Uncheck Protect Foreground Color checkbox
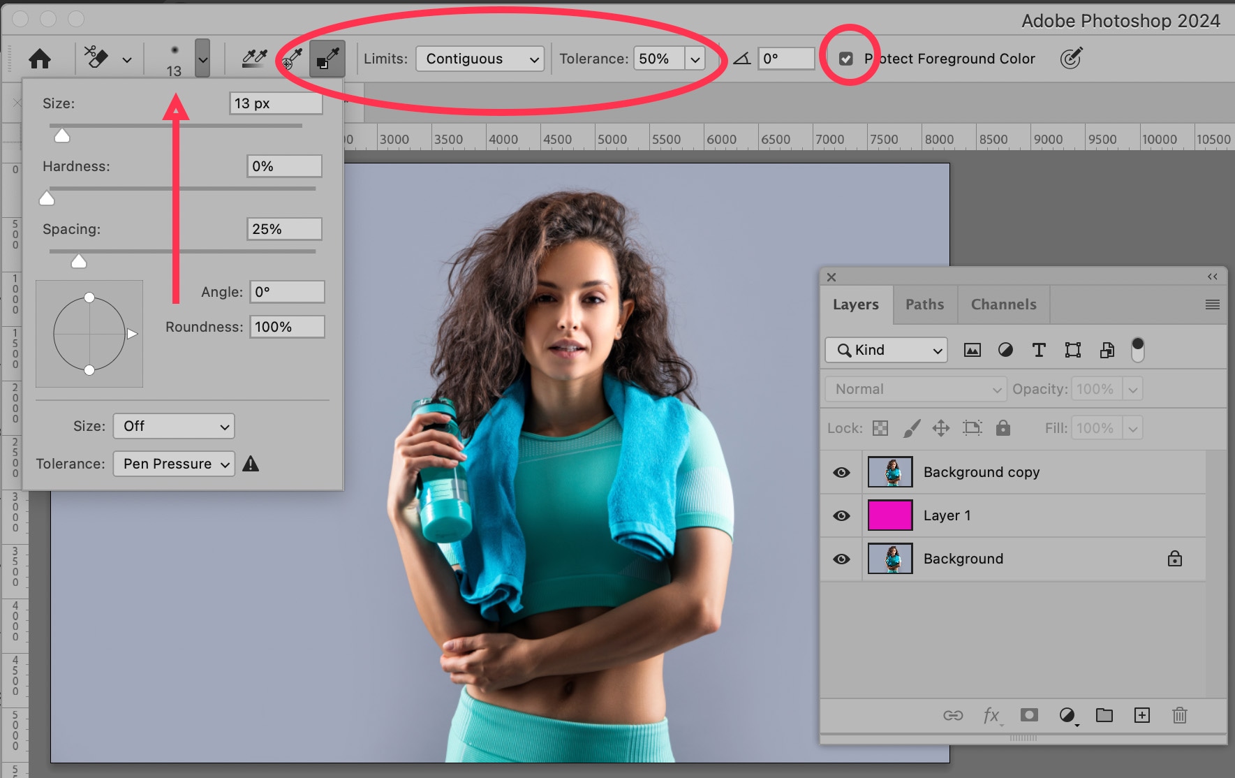The width and height of the screenshot is (1235, 778). 846,59
